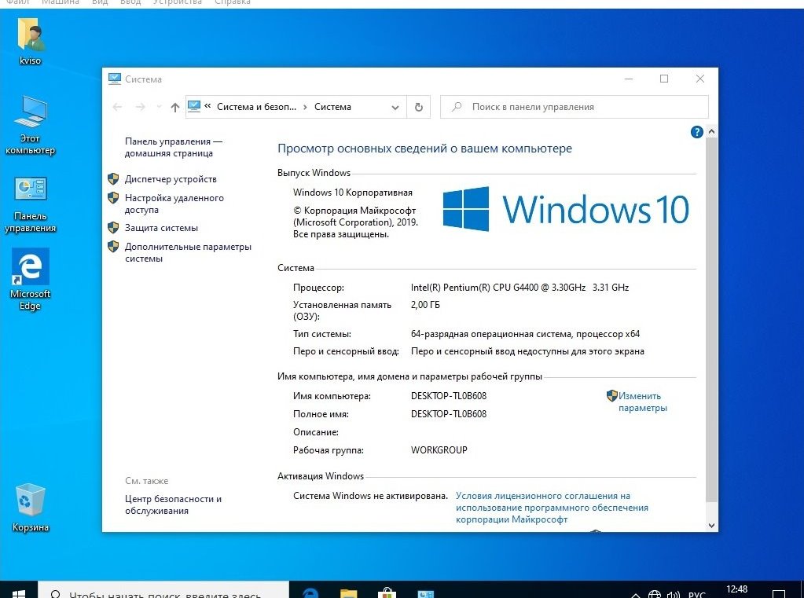Viewport: 804px width, 598px height.
Task: Click the Поиск в панели управления search field
Action: [x=575, y=107]
